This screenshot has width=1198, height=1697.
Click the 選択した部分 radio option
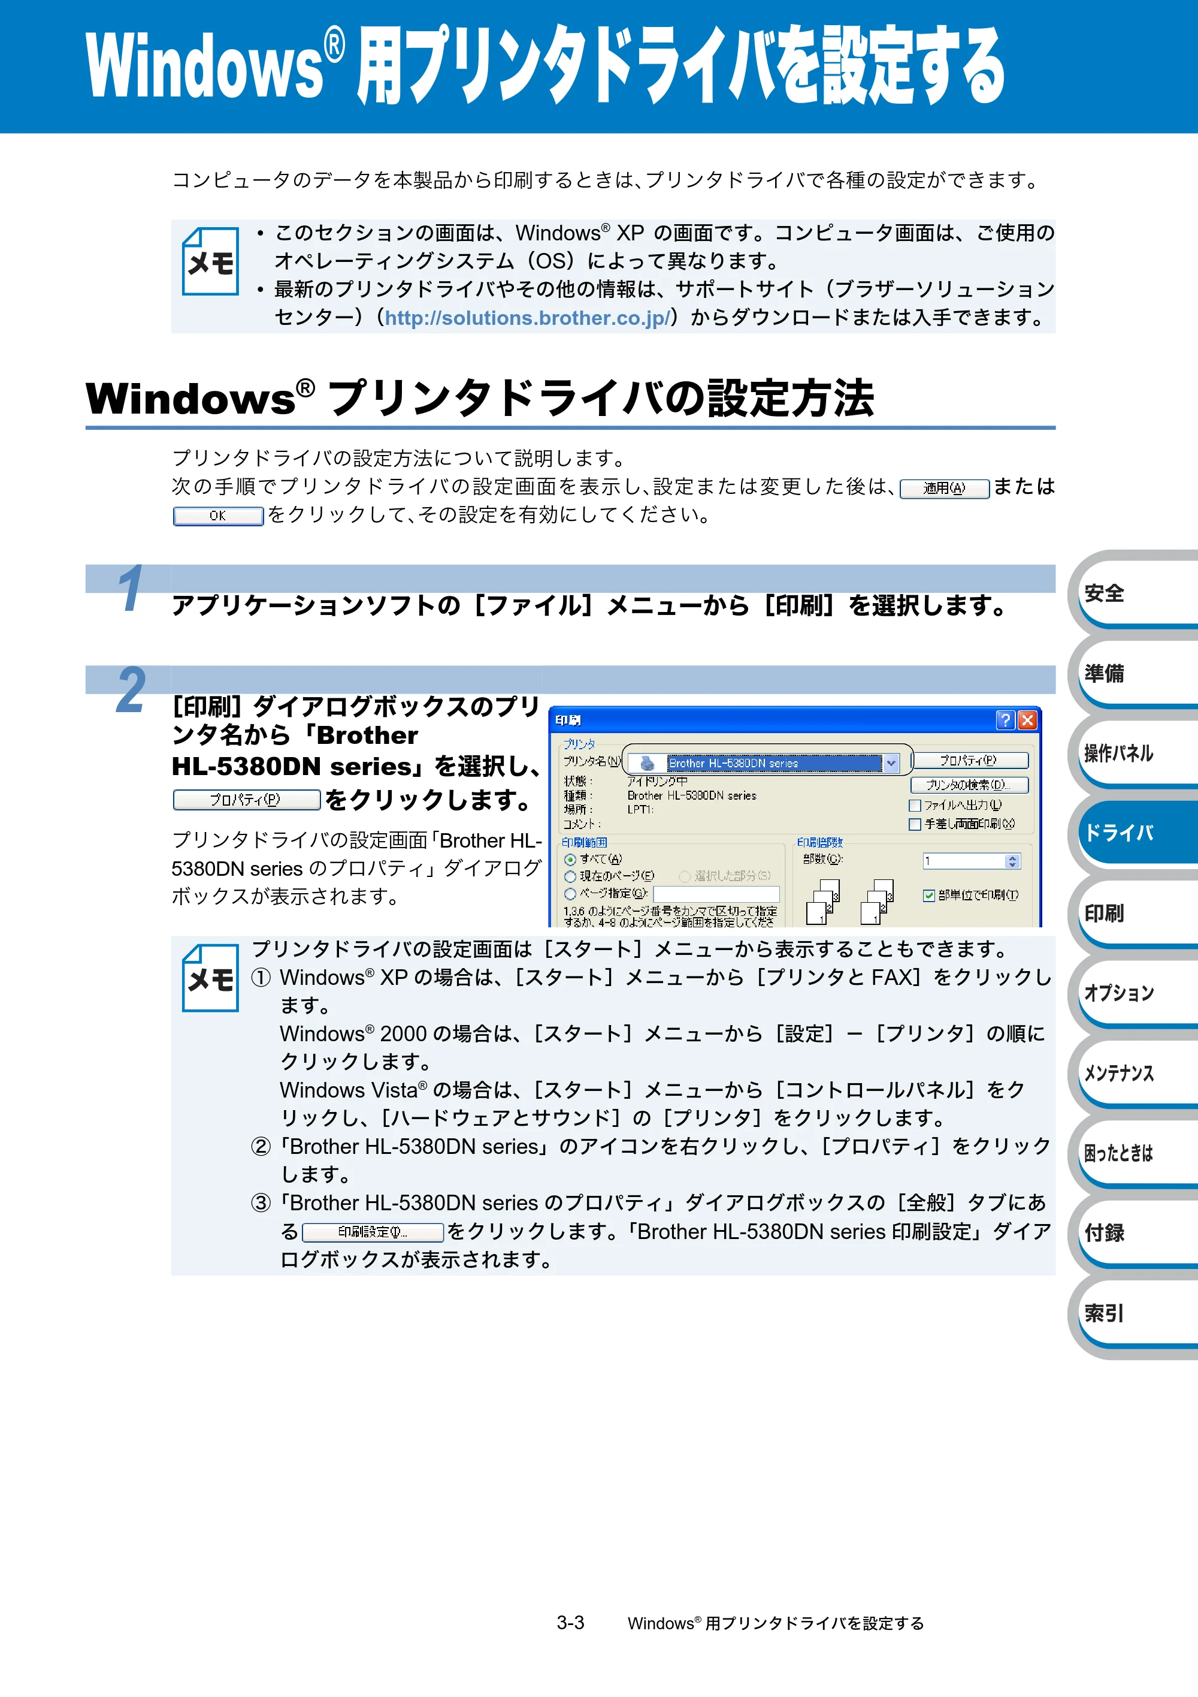[685, 876]
